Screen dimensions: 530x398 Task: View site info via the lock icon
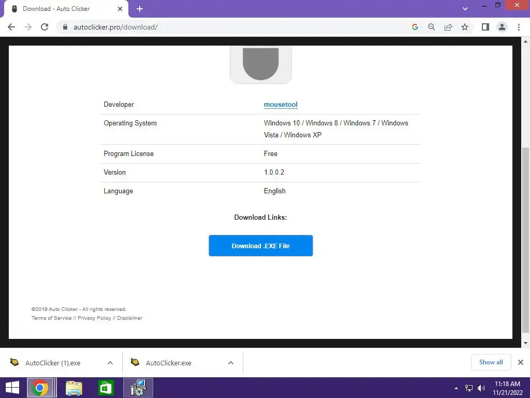(65, 27)
